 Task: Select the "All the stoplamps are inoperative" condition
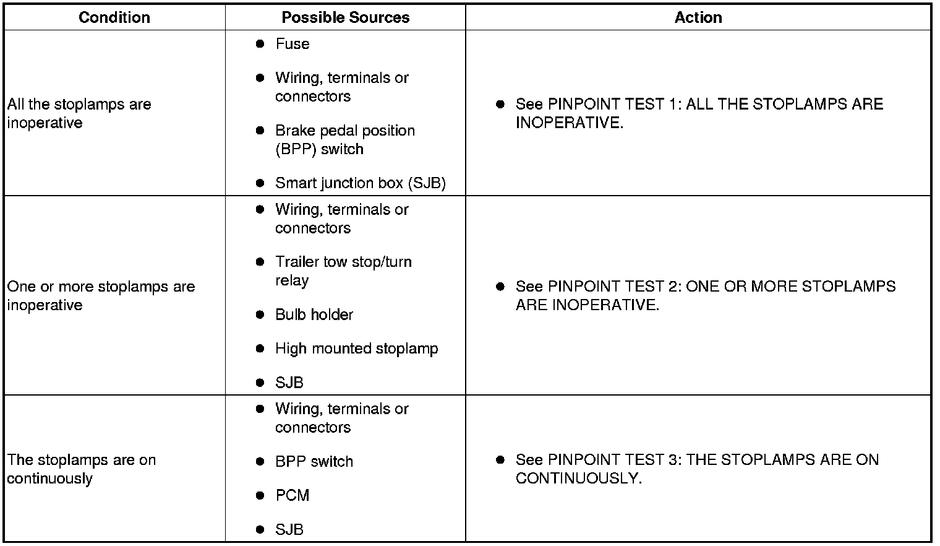79,113
